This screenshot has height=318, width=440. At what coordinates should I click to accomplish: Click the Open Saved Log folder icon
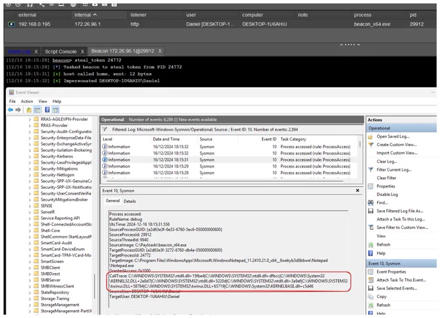(x=370, y=137)
